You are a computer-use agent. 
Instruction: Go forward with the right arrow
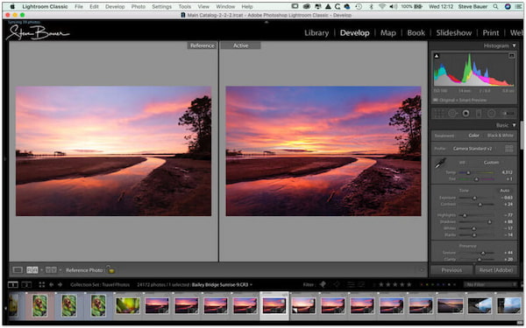click(60, 285)
